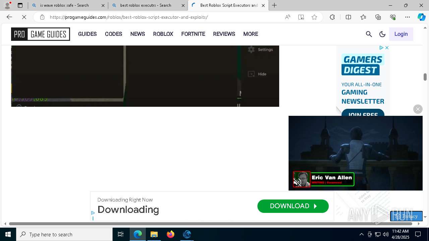Open File Explorer from taskbar

point(154,234)
